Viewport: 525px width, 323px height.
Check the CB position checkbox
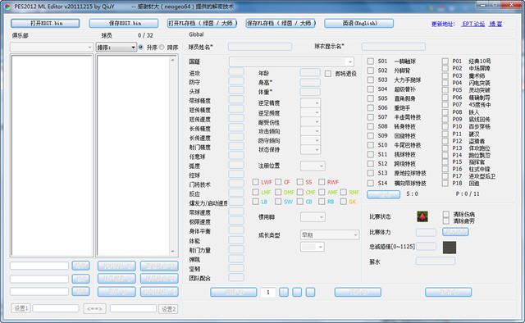click(x=300, y=202)
